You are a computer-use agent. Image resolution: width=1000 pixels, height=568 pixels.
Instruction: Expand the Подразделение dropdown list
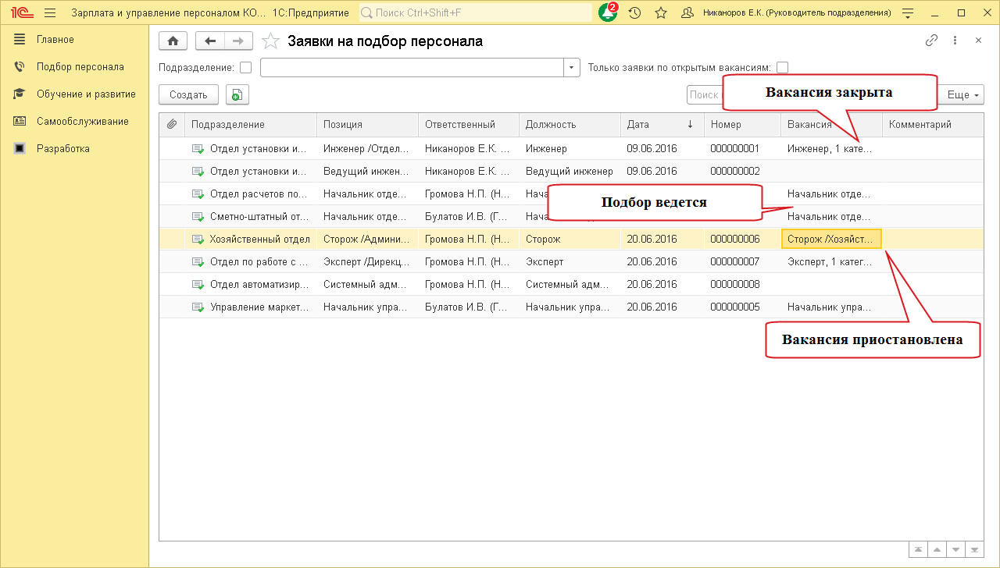tap(572, 68)
